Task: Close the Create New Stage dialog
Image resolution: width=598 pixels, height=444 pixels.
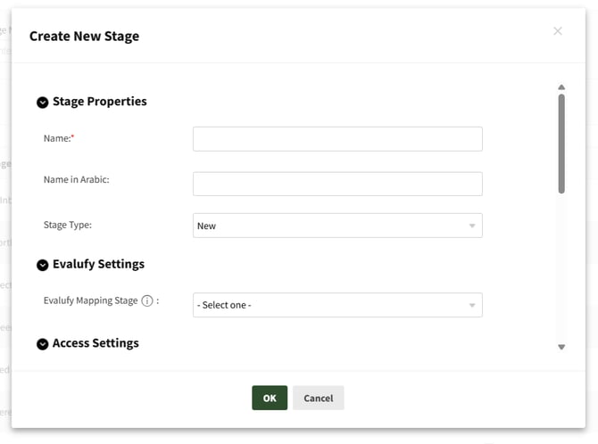Action: coord(558,31)
